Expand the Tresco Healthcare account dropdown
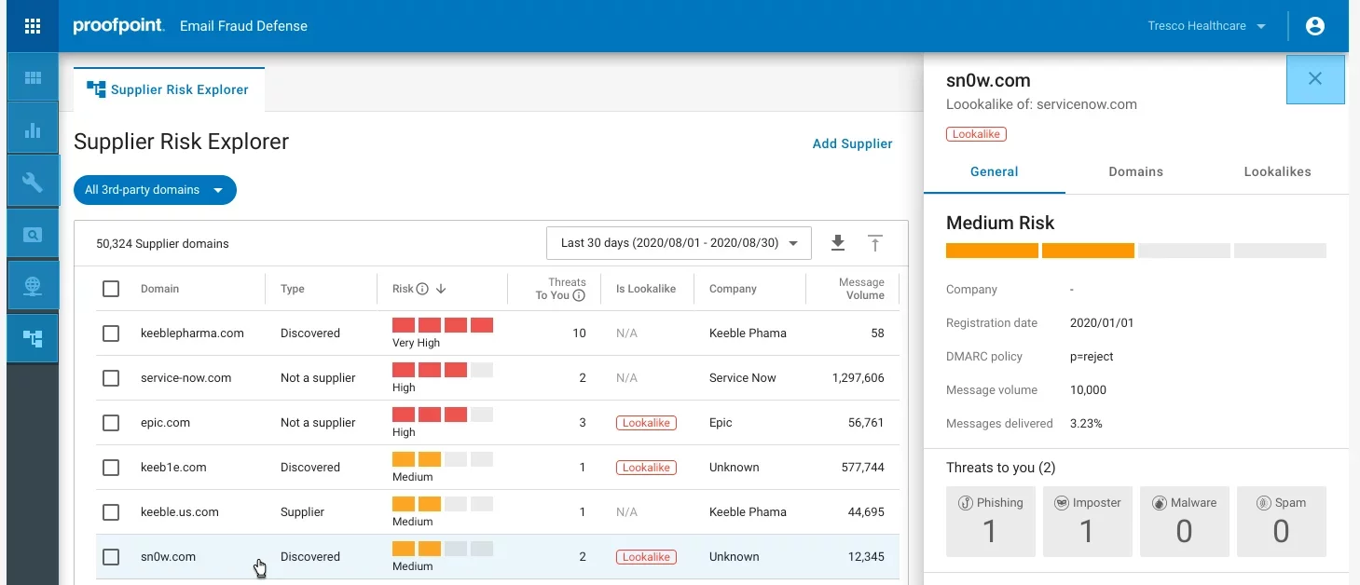 coord(1206,25)
